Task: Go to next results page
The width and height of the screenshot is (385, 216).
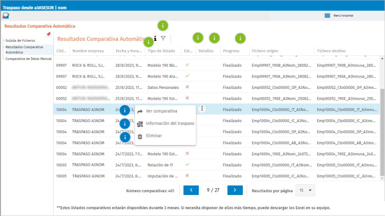Action: tap(235, 190)
